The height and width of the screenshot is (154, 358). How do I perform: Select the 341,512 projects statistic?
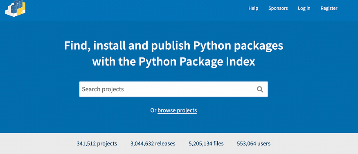pyautogui.click(x=97, y=143)
